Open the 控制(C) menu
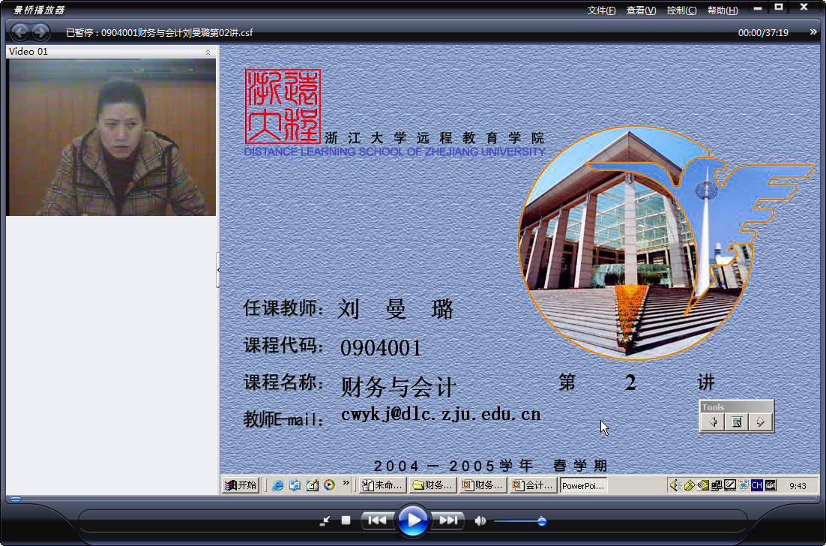 (x=681, y=10)
